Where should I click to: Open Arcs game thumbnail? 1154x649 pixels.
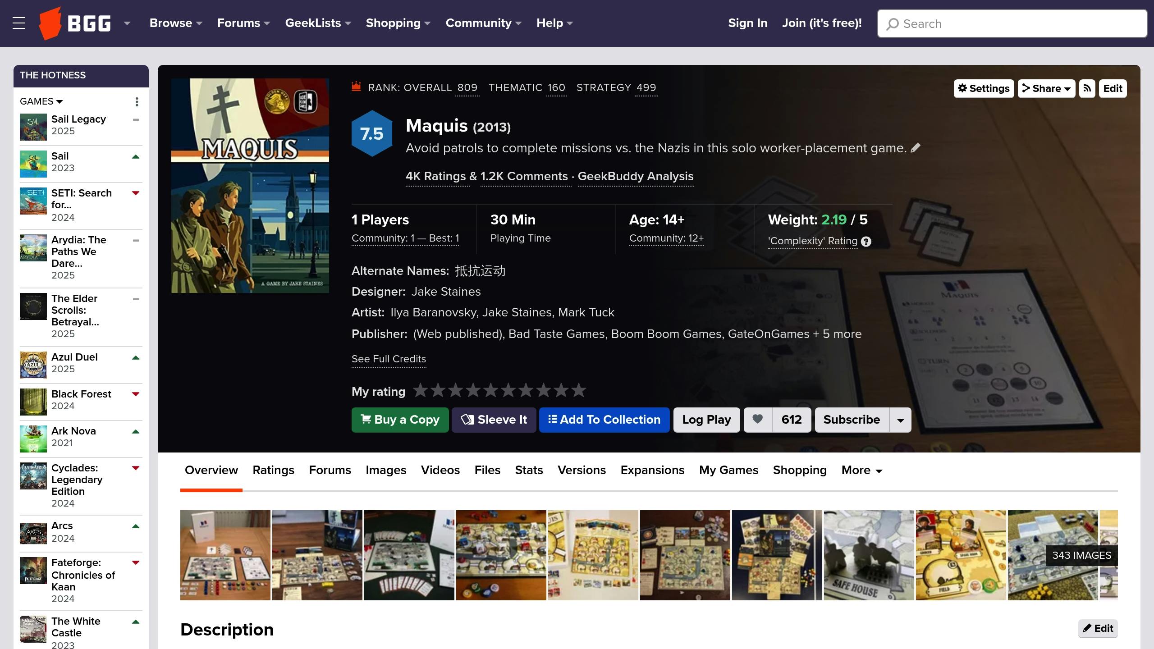coord(33,534)
